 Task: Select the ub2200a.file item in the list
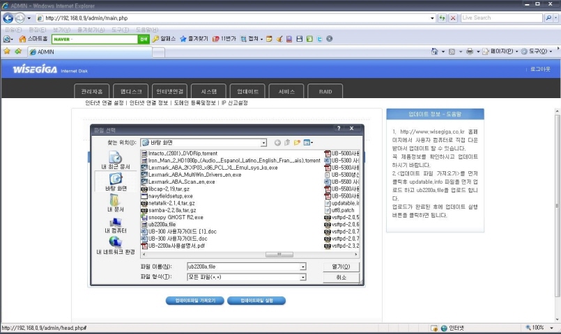pyautogui.click(x=162, y=224)
